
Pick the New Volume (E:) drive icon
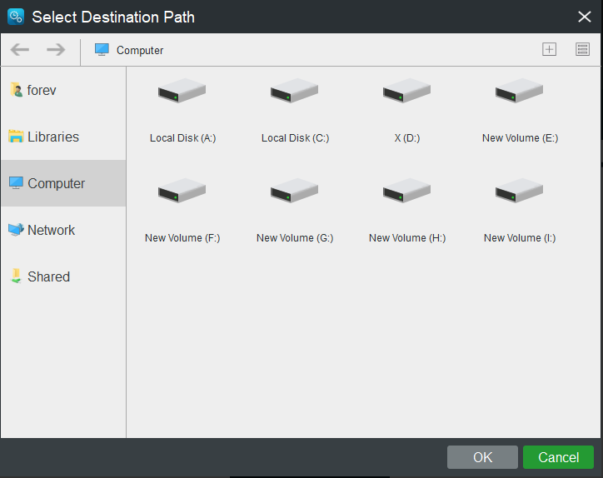[x=519, y=91]
